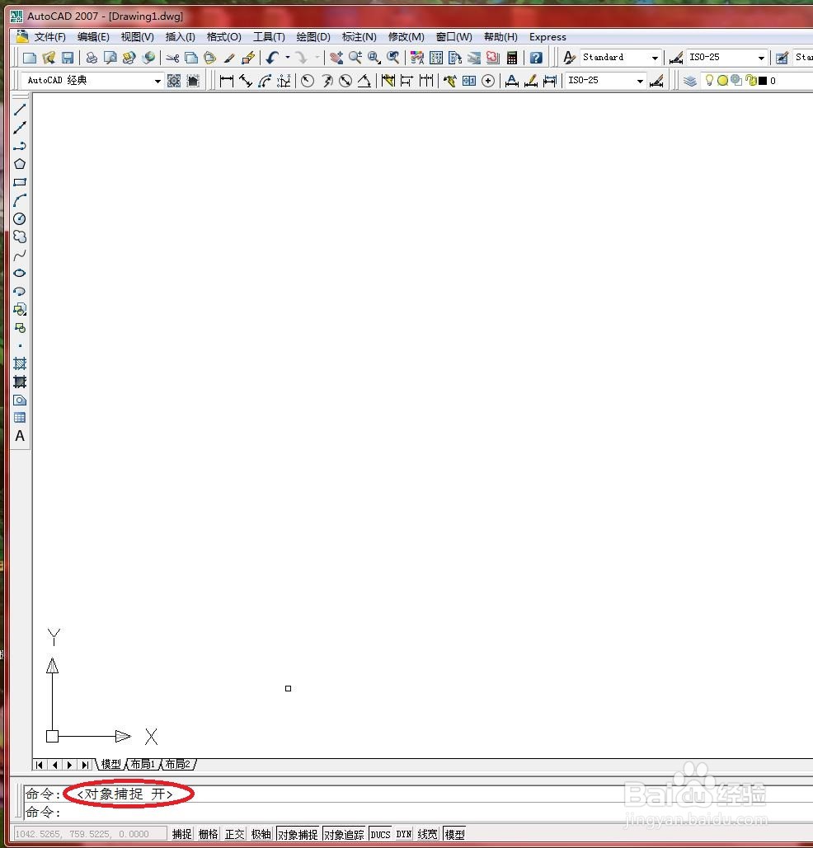Click the Help question mark icon

pyautogui.click(x=536, y=58)
